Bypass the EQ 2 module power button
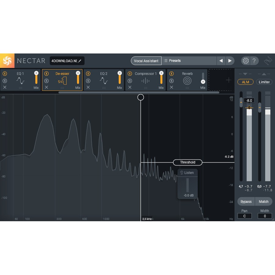The width and height of the screenshot is (275, 275). 88,74
